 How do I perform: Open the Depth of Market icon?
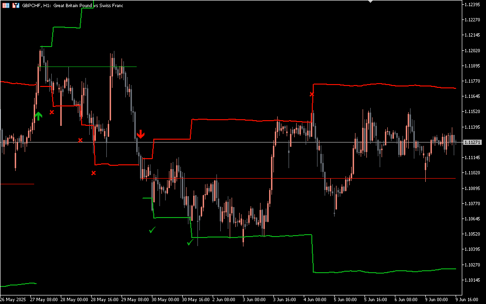pos(16,5)
